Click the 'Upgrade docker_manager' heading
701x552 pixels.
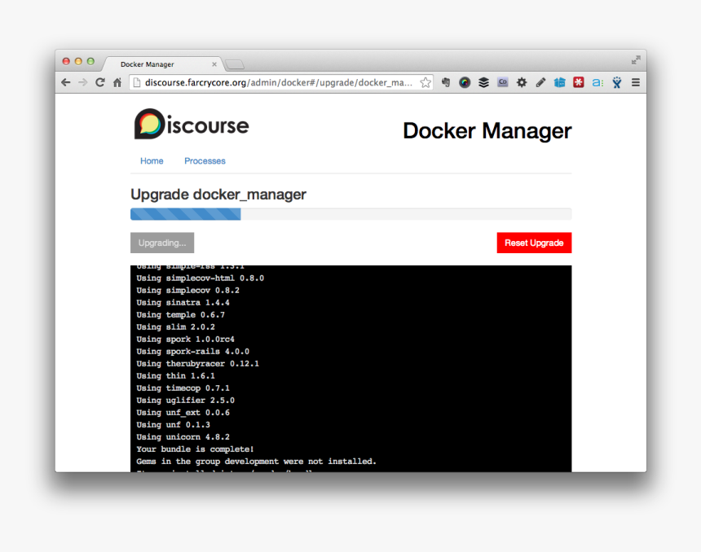pos(218,195)
